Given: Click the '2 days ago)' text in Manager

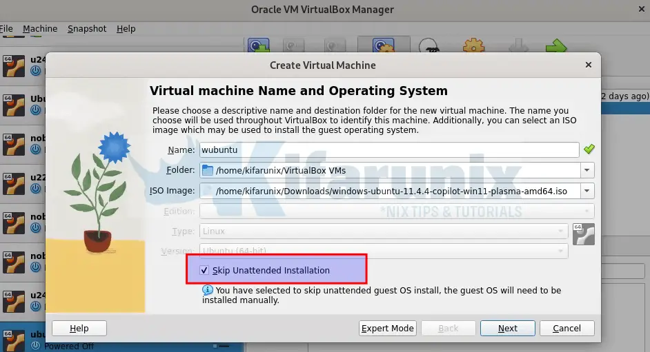Looking at the screenshot, I should (x=625, y=96).
